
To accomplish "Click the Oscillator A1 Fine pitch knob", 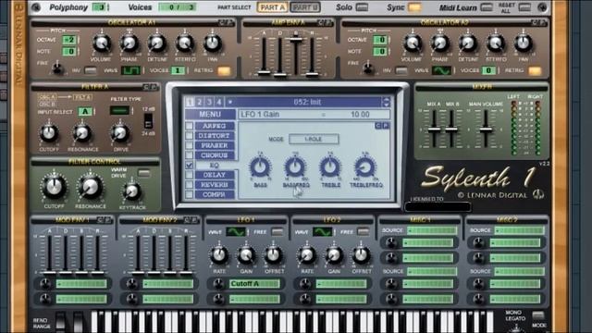I will (57, 68).
